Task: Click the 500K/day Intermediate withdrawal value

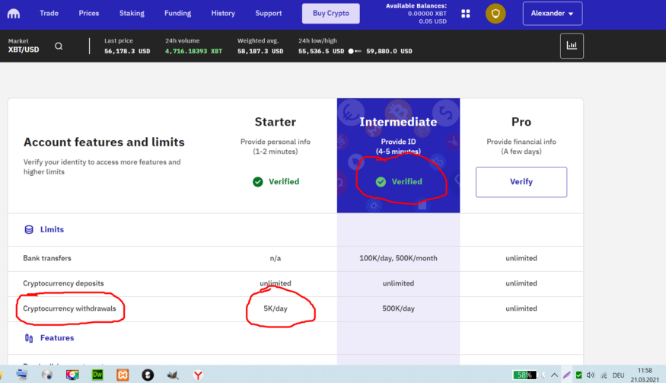Action: pyautogui.click(x=398, y=308)
